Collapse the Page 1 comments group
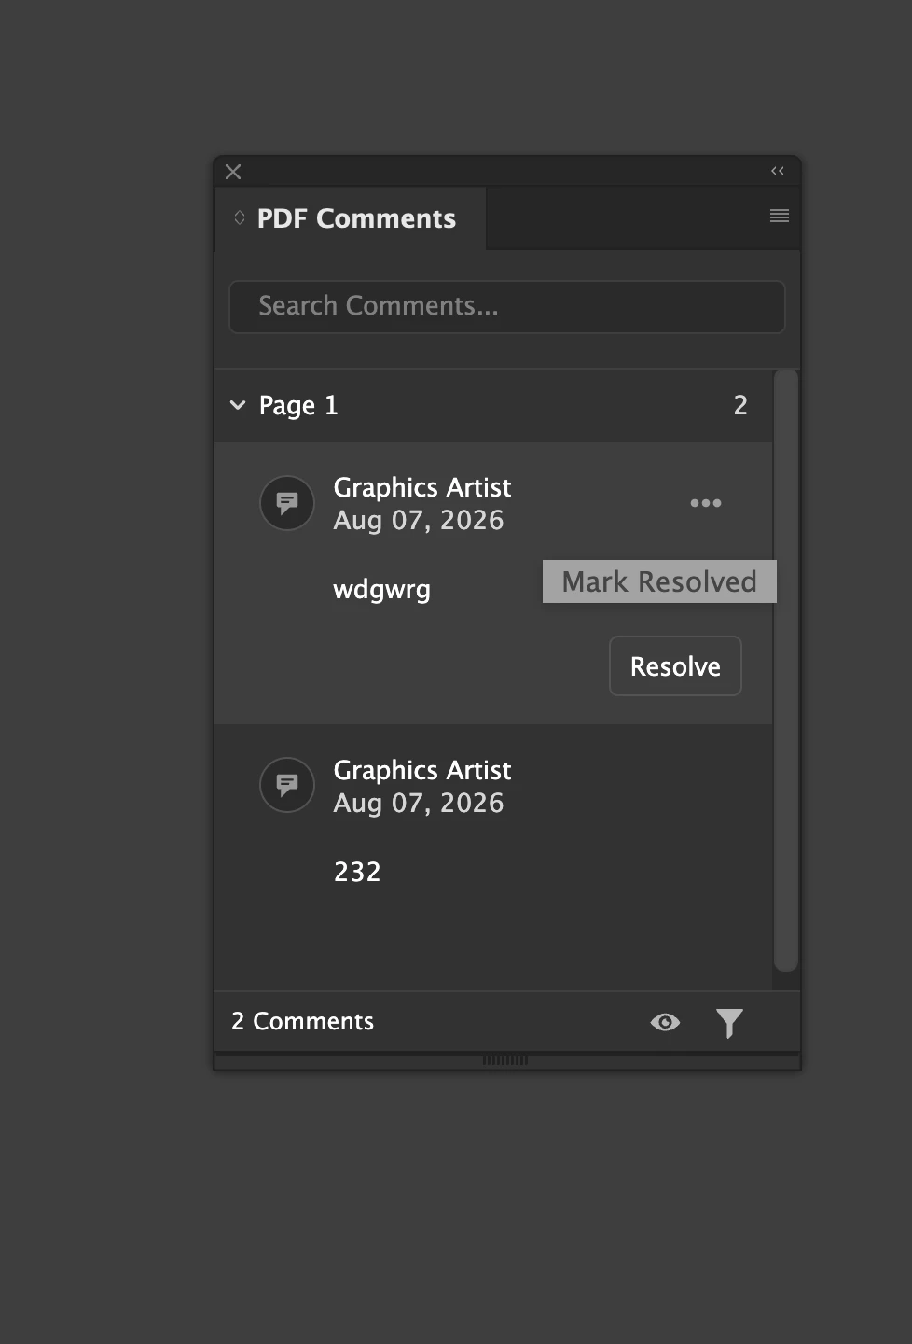 238,405
